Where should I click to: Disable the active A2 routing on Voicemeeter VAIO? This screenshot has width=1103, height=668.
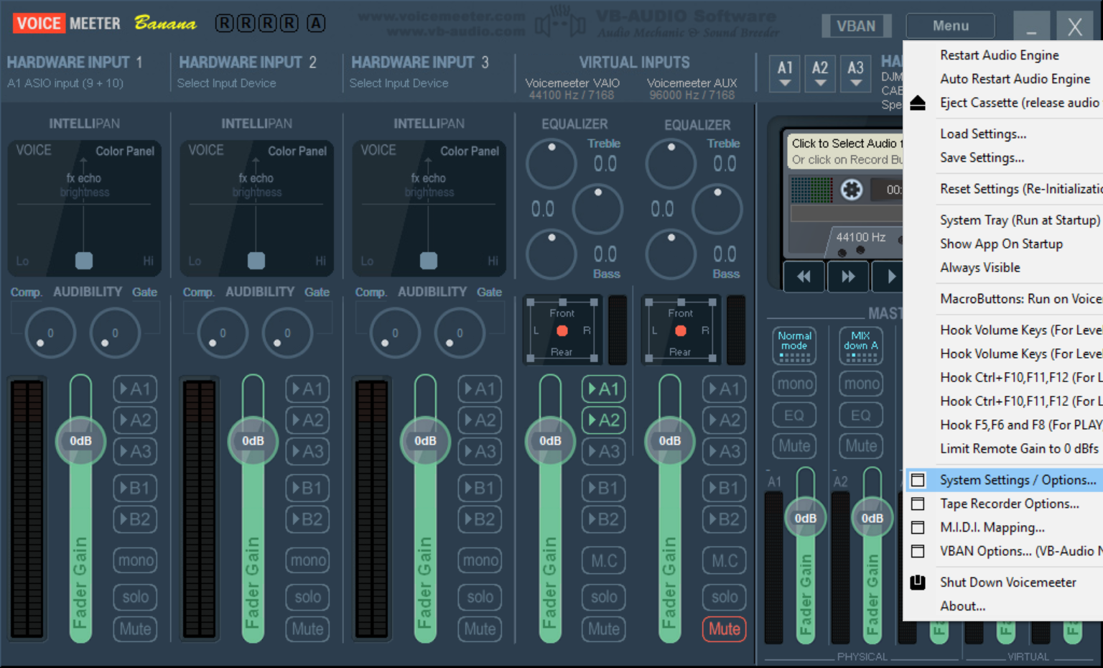[x=604, y=420]
